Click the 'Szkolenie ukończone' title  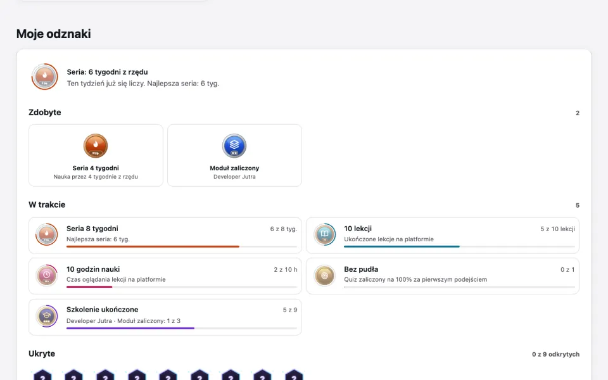click(x=103, y=310)
